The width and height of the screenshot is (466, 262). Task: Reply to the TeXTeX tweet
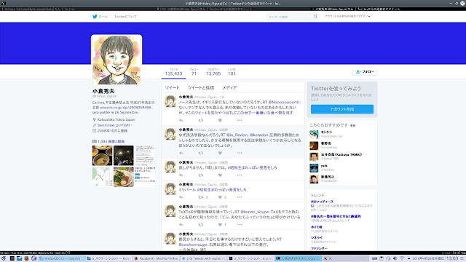pyautogui.click(x=181, y=225)
